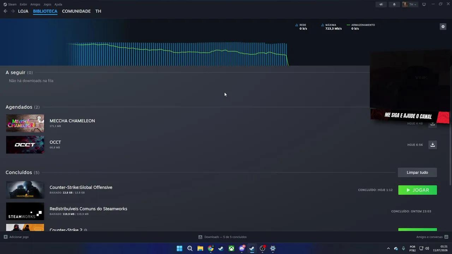The image size is (452, 254).
Task: Open the COMUNIDADE tab
Action: click(76, 11)
